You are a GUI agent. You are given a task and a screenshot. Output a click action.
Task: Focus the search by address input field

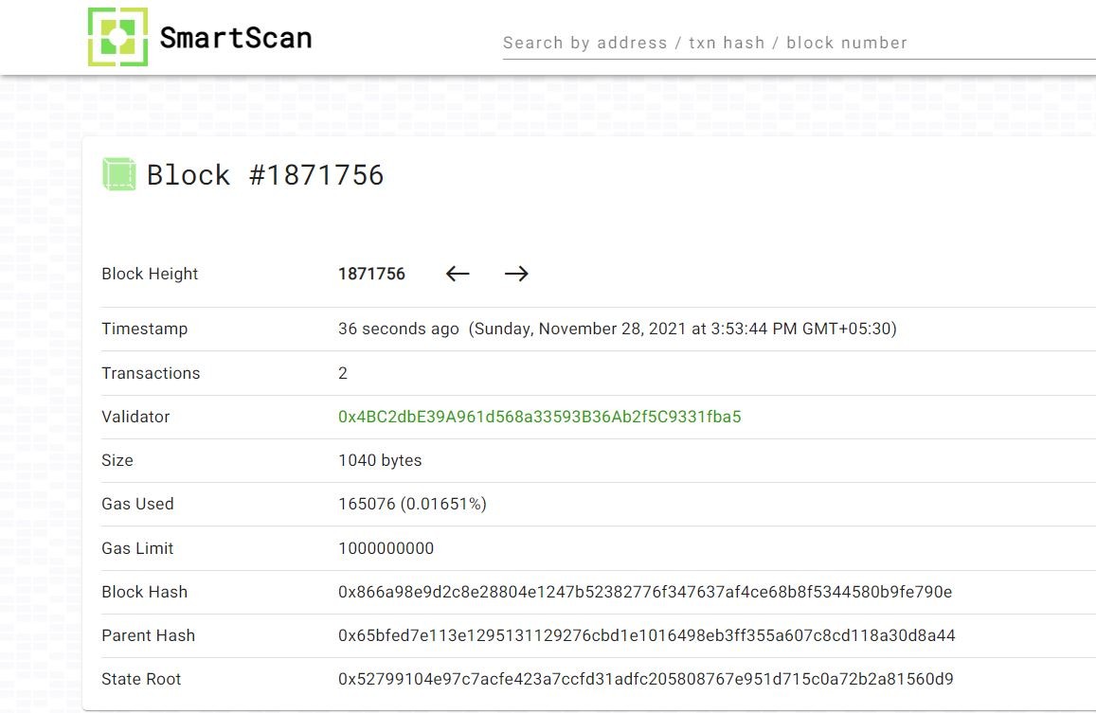799,43
